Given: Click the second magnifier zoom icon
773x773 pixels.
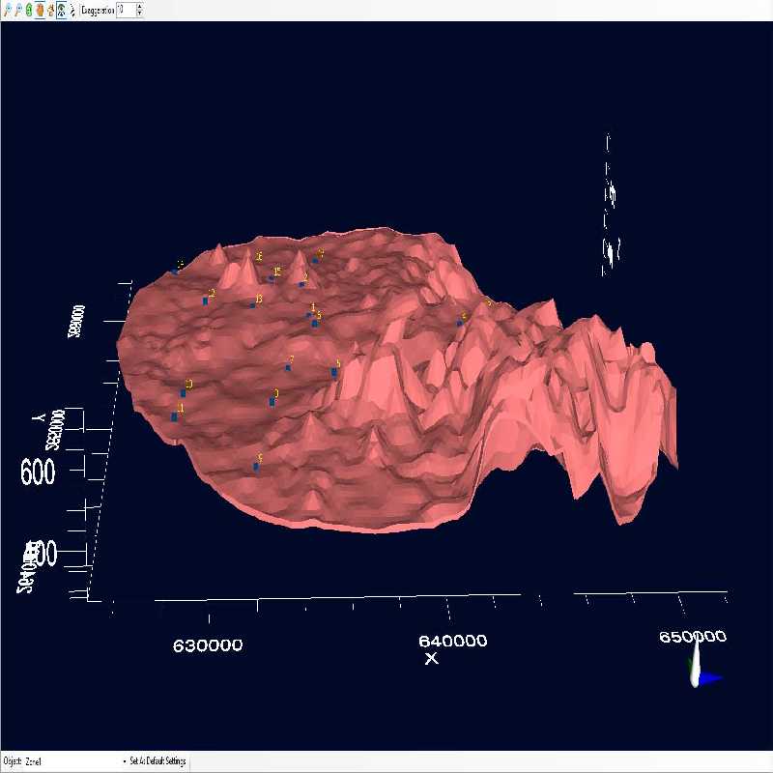Looking at the screenshot, I should [x=18, y=10].
